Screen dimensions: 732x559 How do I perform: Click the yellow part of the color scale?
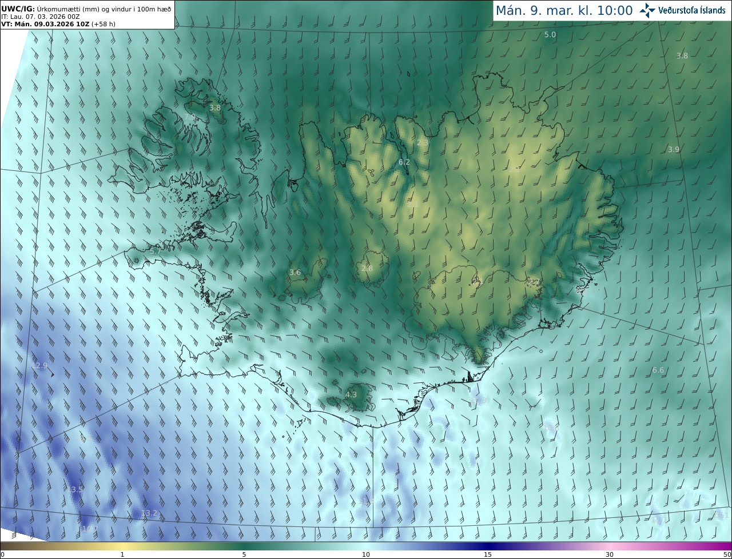click(x=122, y=546)
